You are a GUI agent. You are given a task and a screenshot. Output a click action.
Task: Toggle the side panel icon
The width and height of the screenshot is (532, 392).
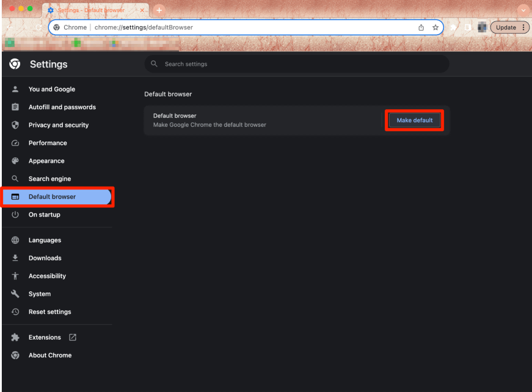point(467,27)
